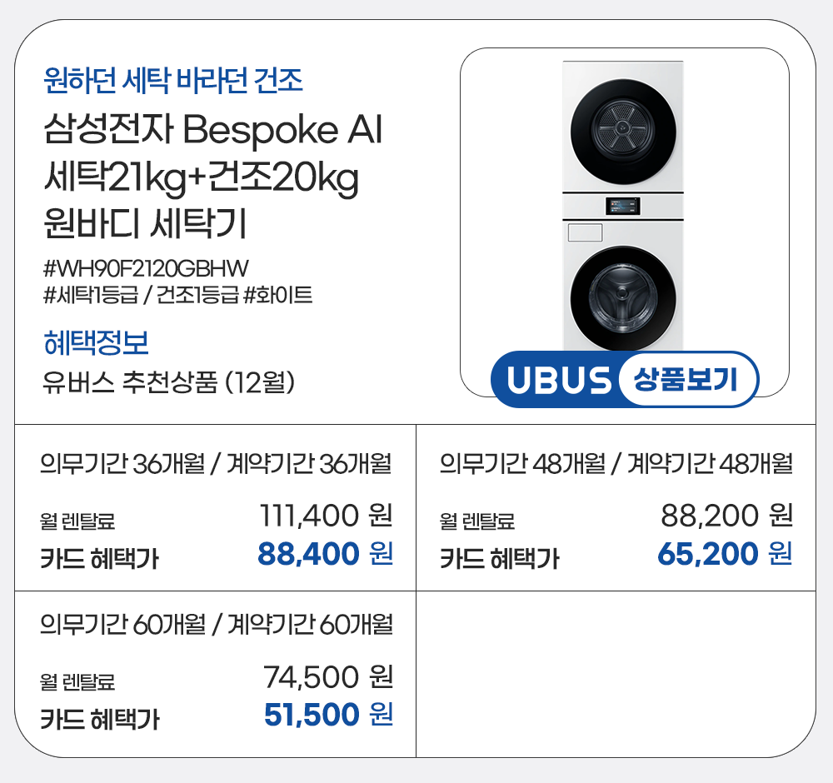The width and height of the screenshot is (833, 783).
Task: Click the 51,500 원 card benefit price
Action: coord(328,714)
